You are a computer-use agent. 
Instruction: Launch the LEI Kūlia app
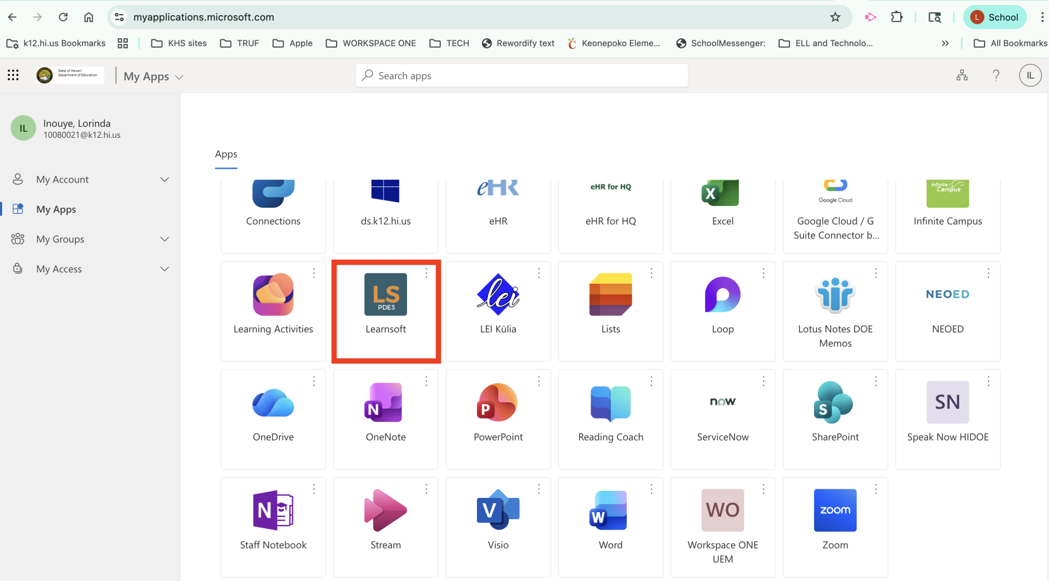point(498,311)
